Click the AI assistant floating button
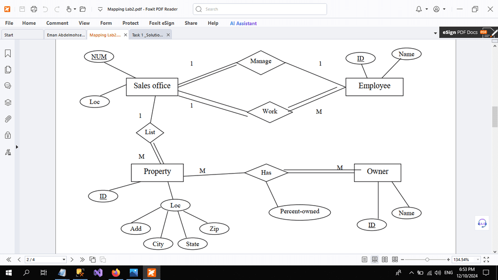Viewport: 498px width, 280px height. click(482, 223)
